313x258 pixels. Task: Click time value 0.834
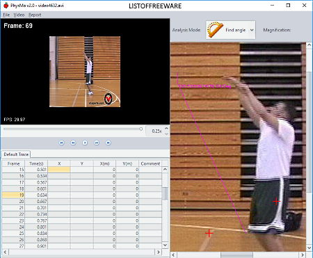click(36, 234)
